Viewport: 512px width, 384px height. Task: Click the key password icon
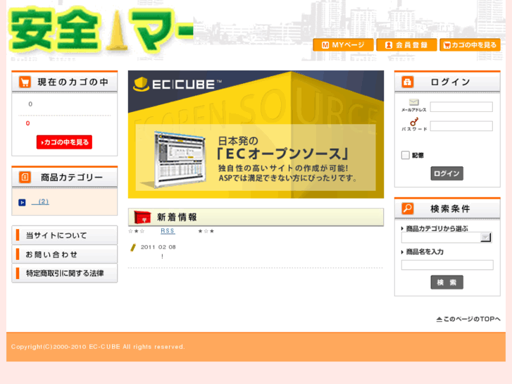(x=414, y=122)
